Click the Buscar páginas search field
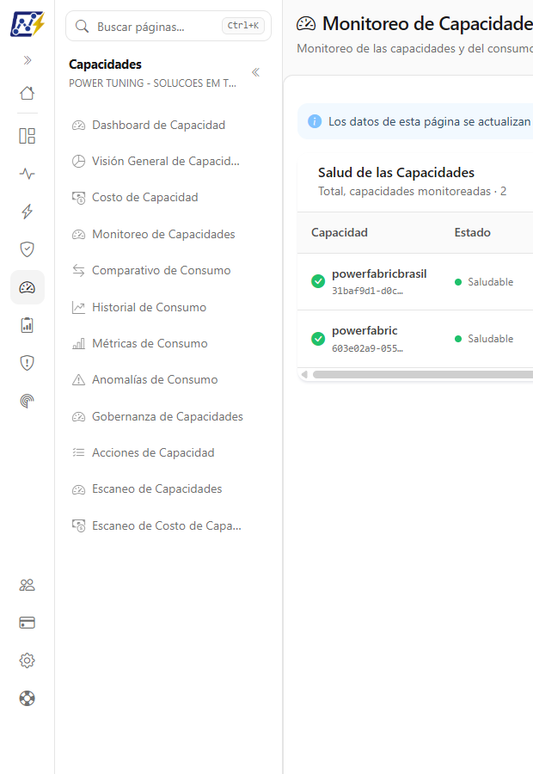The width and height of the screenshot is (533, 774). [x=168, y=26]
